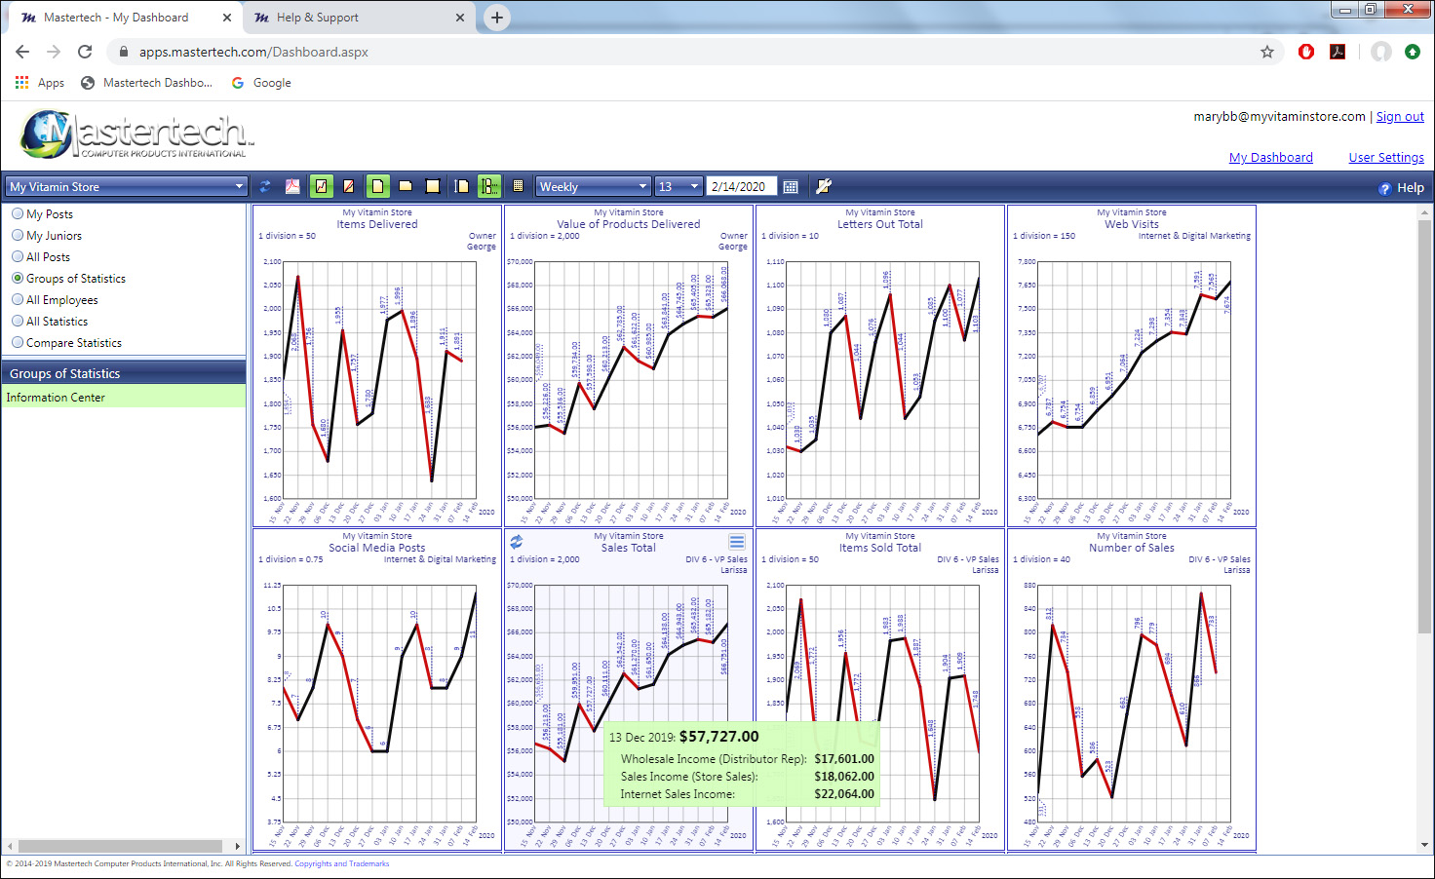
Task: Click the Mastertech logo
Action: (x=136, y=134)
